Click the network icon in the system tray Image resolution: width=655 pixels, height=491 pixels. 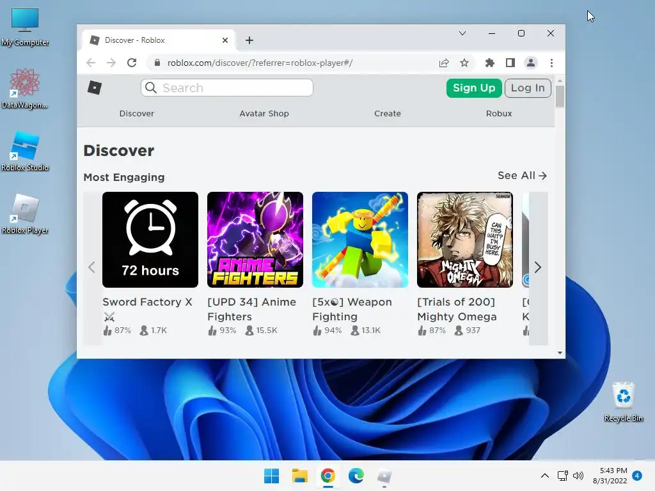(x=563, y=476)
